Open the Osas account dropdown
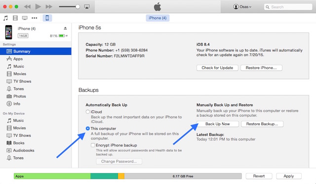 (x=242, y=6)
